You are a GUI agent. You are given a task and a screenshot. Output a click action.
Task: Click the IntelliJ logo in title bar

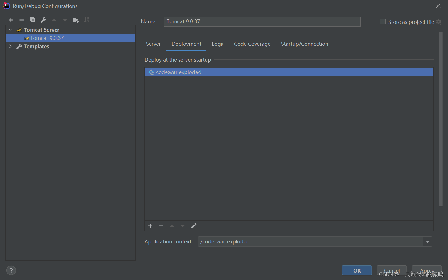[6, 6]
